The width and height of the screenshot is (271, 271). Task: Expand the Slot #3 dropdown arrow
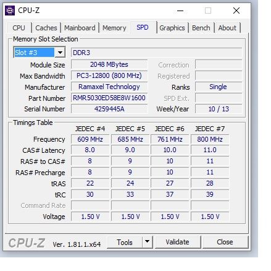tap(60, 53)
